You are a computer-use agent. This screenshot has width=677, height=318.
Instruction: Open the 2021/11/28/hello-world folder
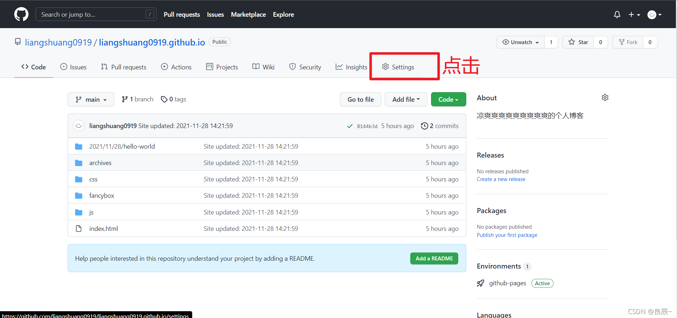click(122, 147)
